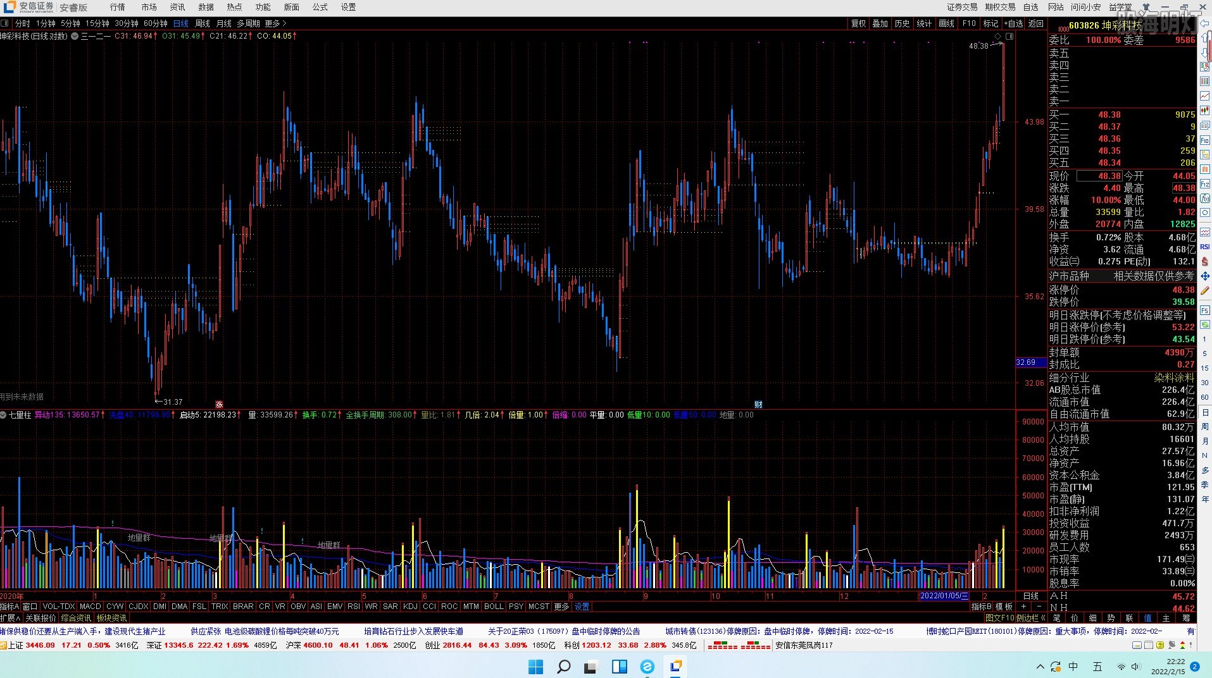Click the plus zoom-in button by 模板
1212x678 pixels.
[1024, 606]
